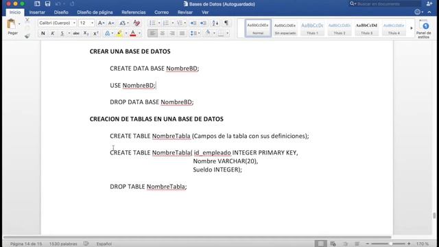Click the sidebar layout icon in title bar
439x247 pixels.
[37, 4]
